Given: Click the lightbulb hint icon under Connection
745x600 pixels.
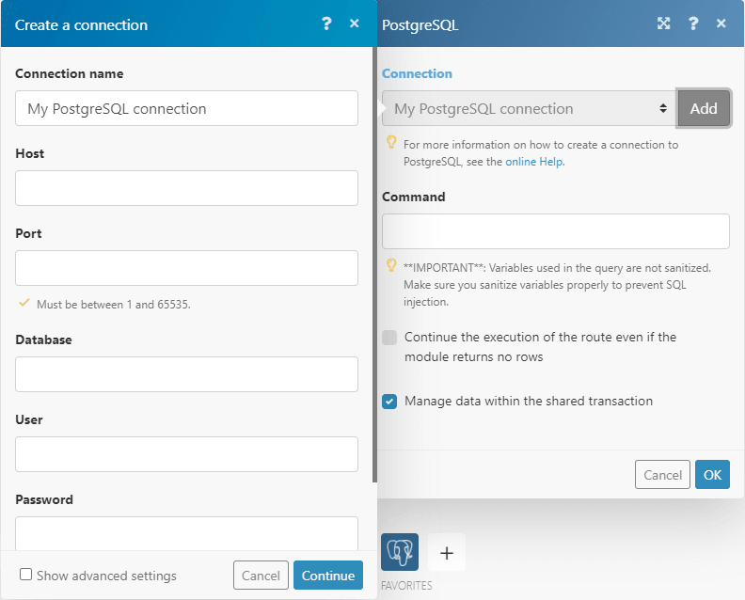Looking at the screenshot, I should pos(391,144).
